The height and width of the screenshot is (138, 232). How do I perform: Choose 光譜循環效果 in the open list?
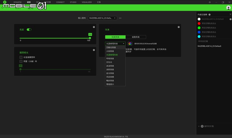point(115,55)
